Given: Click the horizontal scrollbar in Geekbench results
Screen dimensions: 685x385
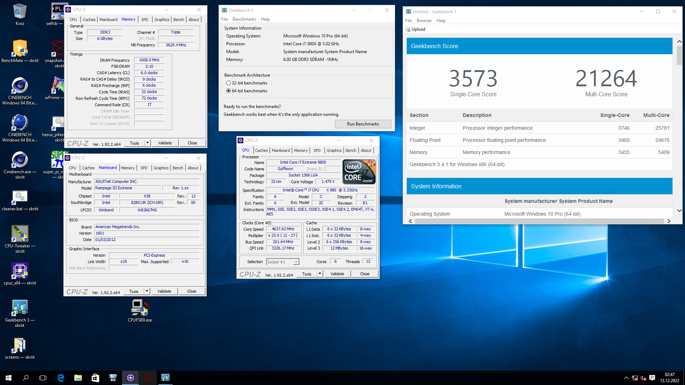Looking at the screenshot, I should pyautogui.click(x=539, y=221).
